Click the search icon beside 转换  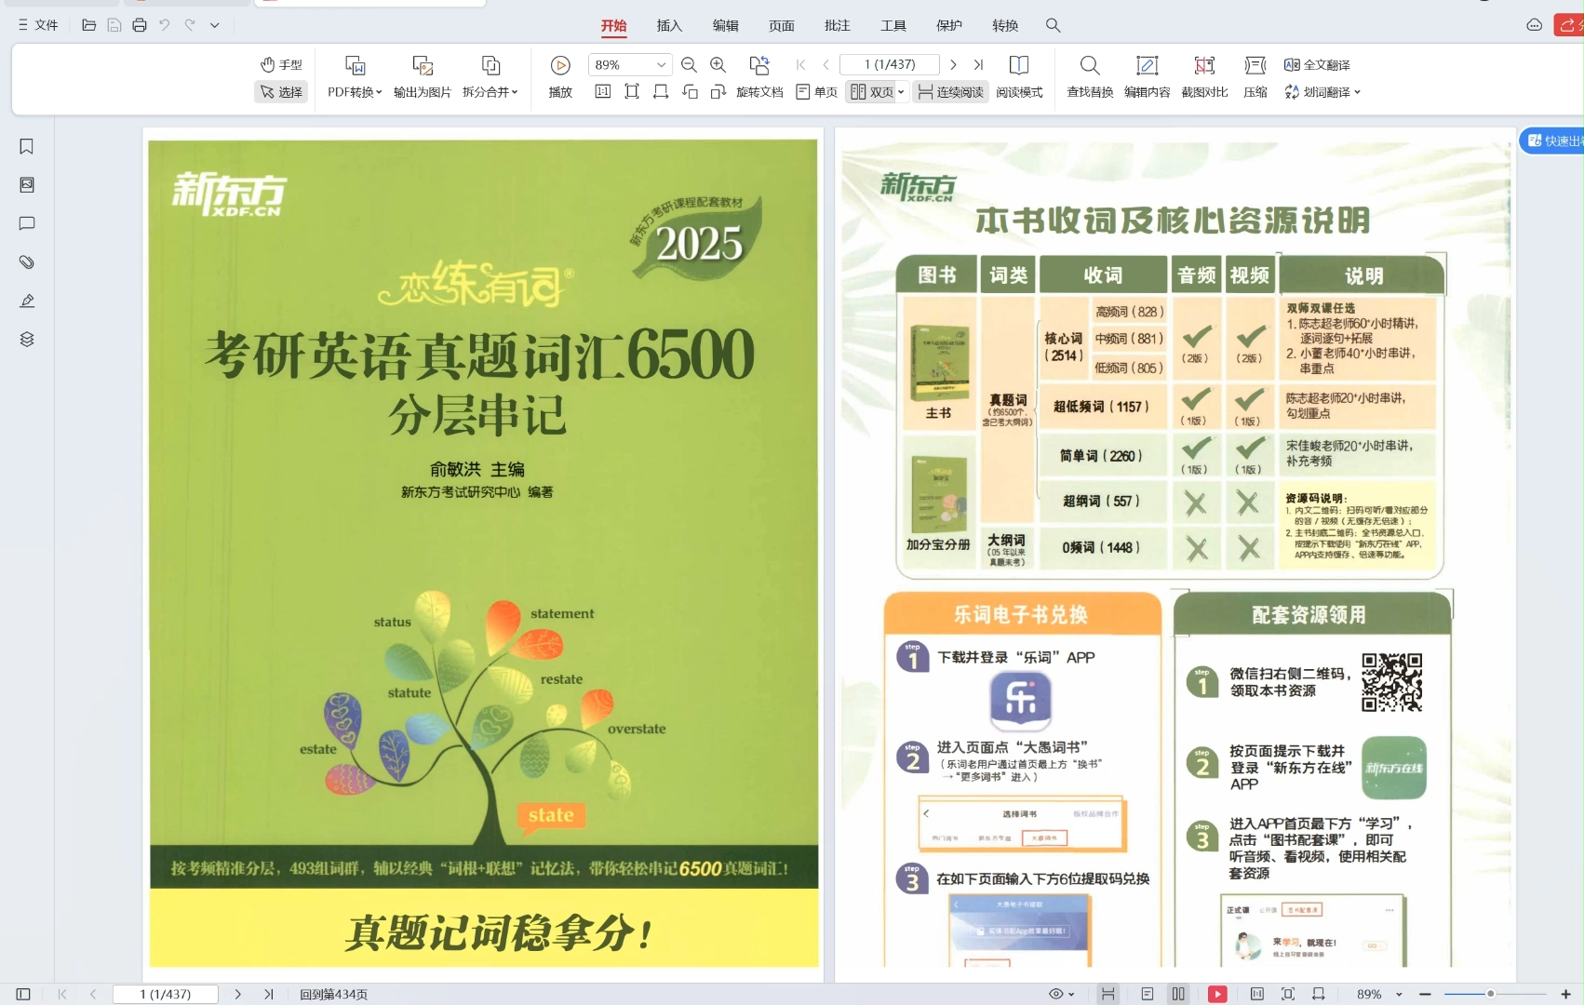point(1053,25)
